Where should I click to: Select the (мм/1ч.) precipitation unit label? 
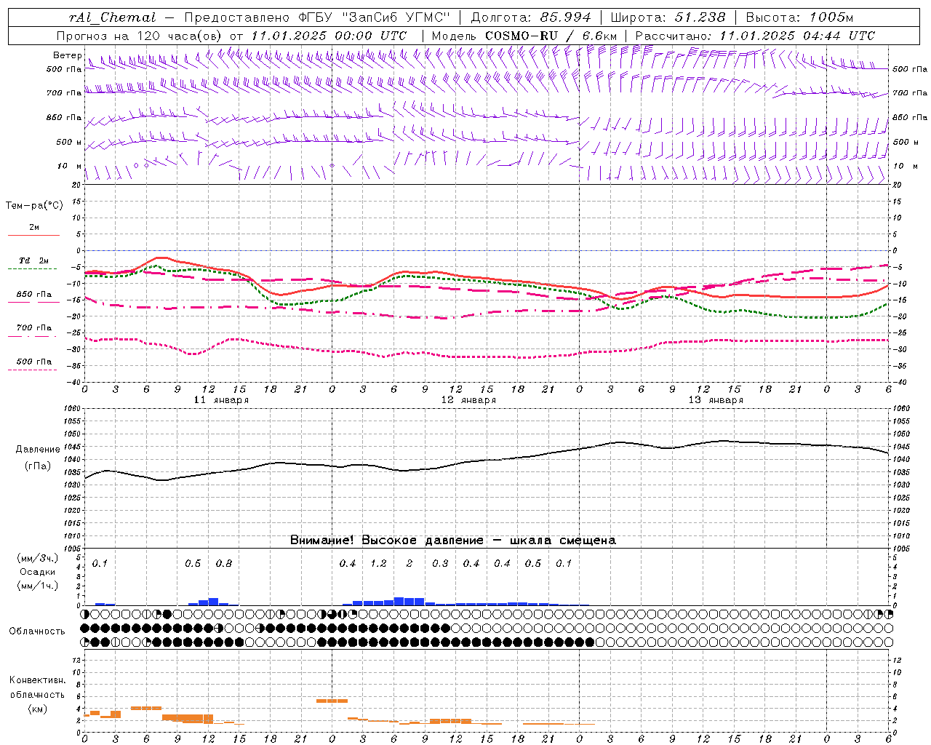tap(38, 586)
